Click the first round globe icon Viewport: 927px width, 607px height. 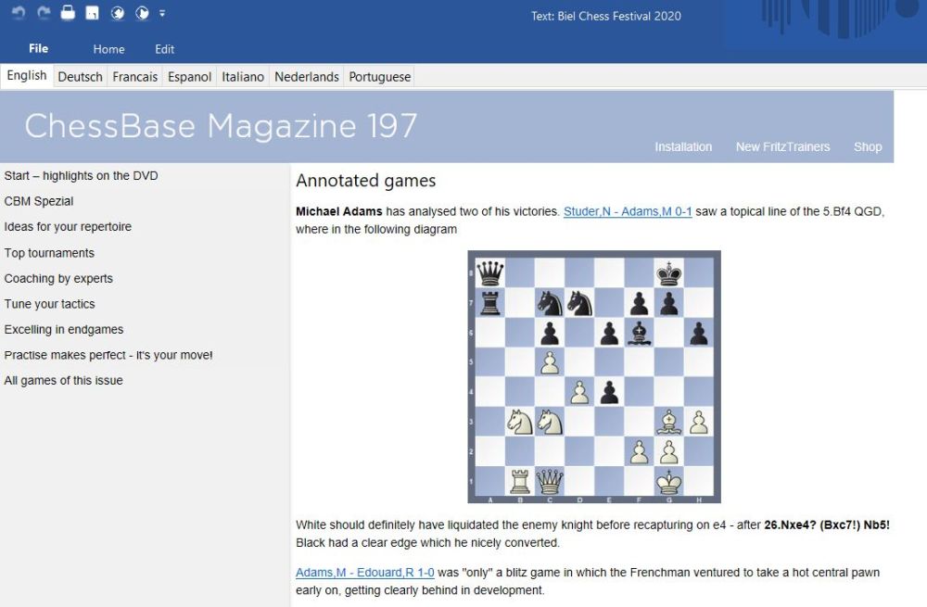pyautogui.click(x=118, y=13)
